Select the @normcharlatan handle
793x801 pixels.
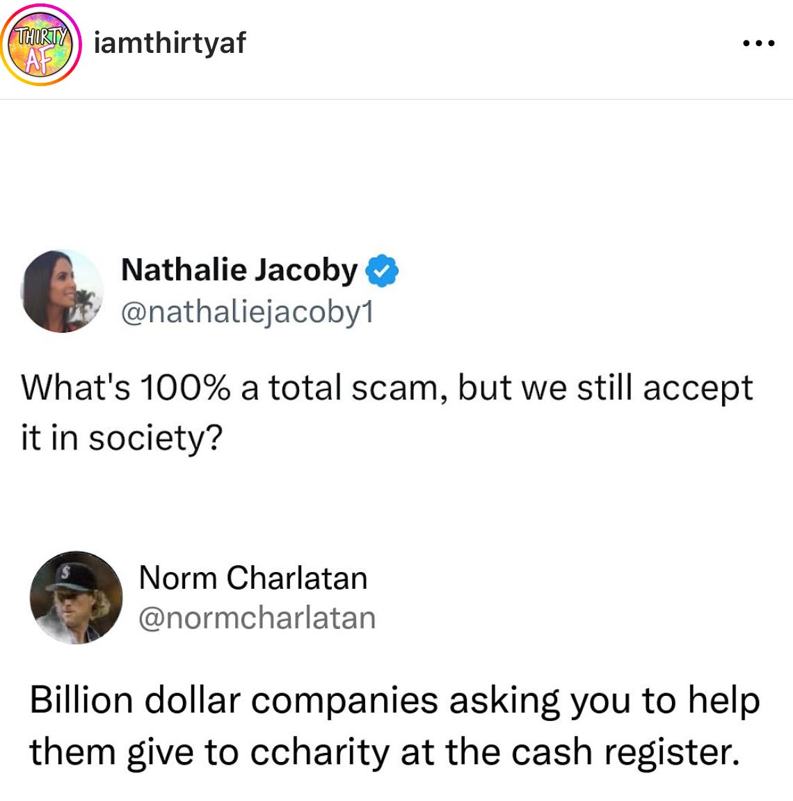coord(257,618)
